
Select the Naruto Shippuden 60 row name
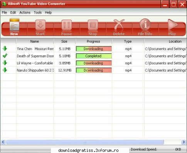pos(35,70)
